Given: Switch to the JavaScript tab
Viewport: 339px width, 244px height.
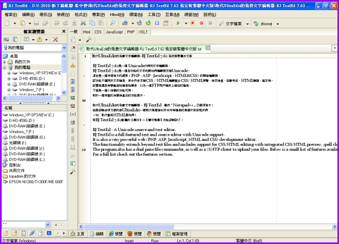Looking at the screenshot, I should [x=114, y=32].
